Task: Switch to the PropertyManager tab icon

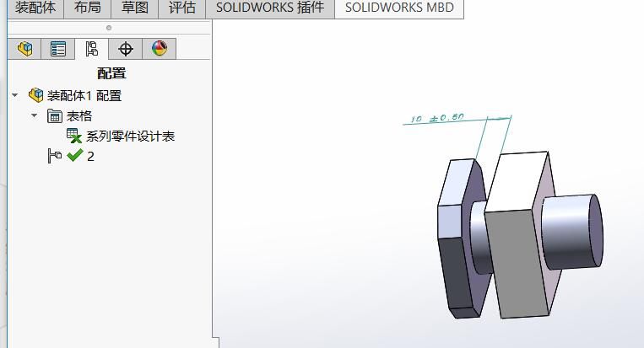Action: coord(58,49)
